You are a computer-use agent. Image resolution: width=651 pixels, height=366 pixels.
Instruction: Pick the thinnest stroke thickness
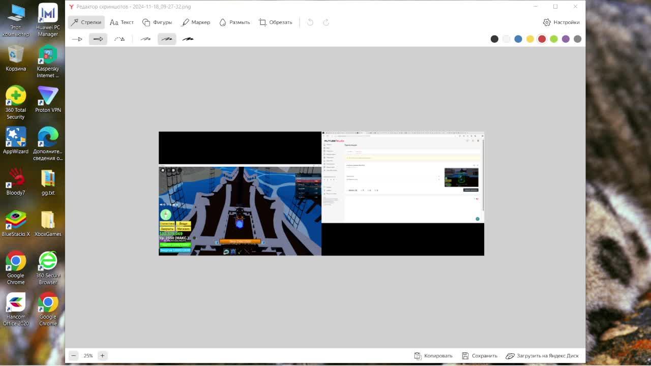[146, 39]
